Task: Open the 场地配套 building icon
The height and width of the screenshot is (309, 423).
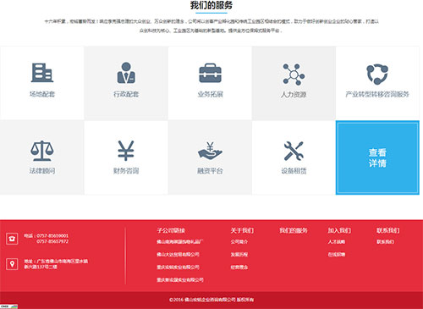Action: pyautogui.click(x=42, y=73)
